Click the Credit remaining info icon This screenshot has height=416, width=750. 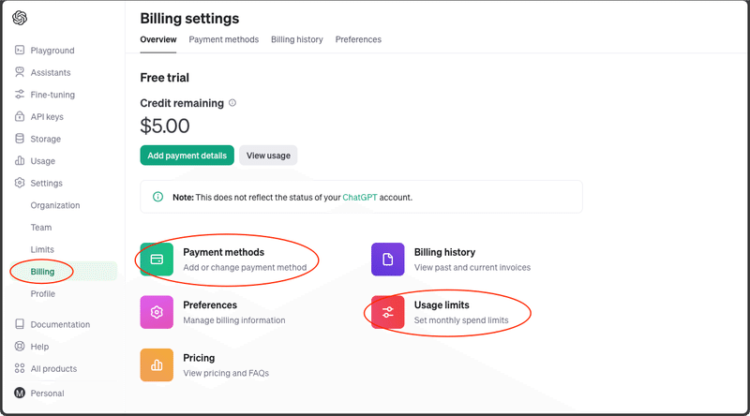coord(232,103)
